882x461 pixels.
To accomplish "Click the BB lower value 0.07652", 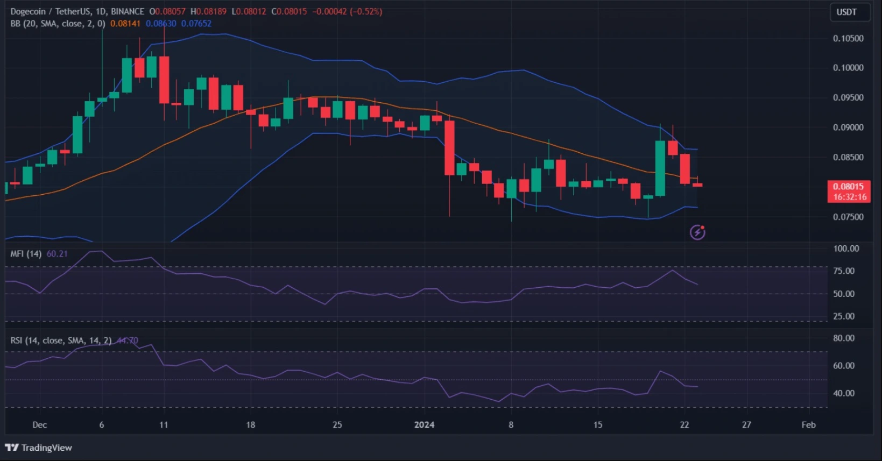I will [196, 24].
